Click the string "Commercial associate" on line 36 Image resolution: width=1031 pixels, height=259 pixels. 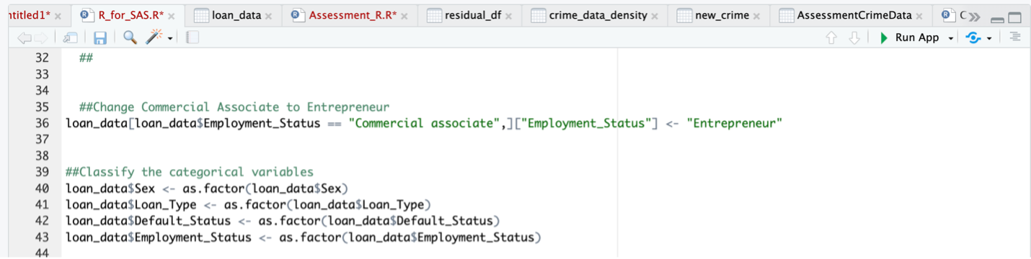[424, 123]
